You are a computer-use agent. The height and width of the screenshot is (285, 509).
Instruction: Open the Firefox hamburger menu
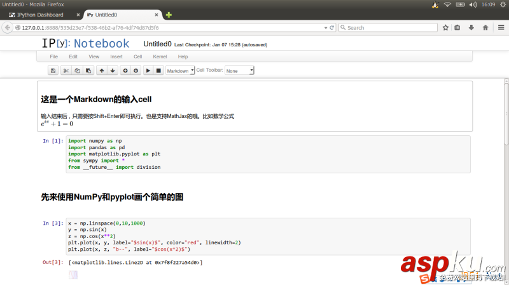click(x=501, y=27)
